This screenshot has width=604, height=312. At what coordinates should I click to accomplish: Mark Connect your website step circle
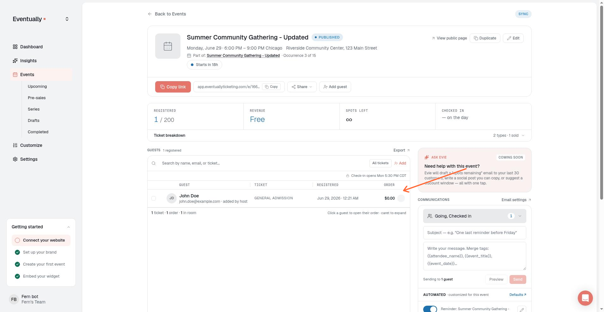pos(17,240)
